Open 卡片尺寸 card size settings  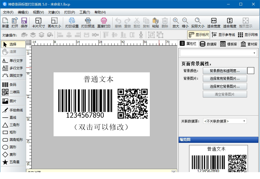(38, 23)
